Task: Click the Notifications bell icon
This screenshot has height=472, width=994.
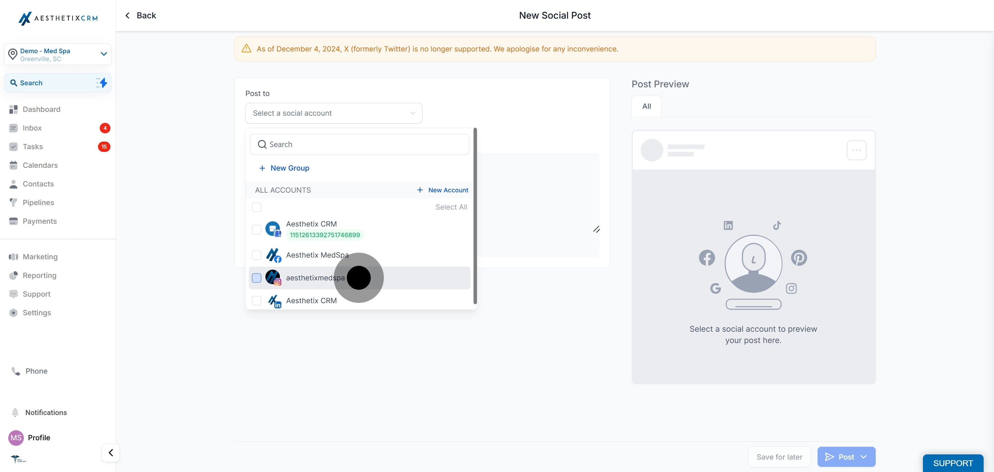Action: pyautogui.click(x=15, y=412)
